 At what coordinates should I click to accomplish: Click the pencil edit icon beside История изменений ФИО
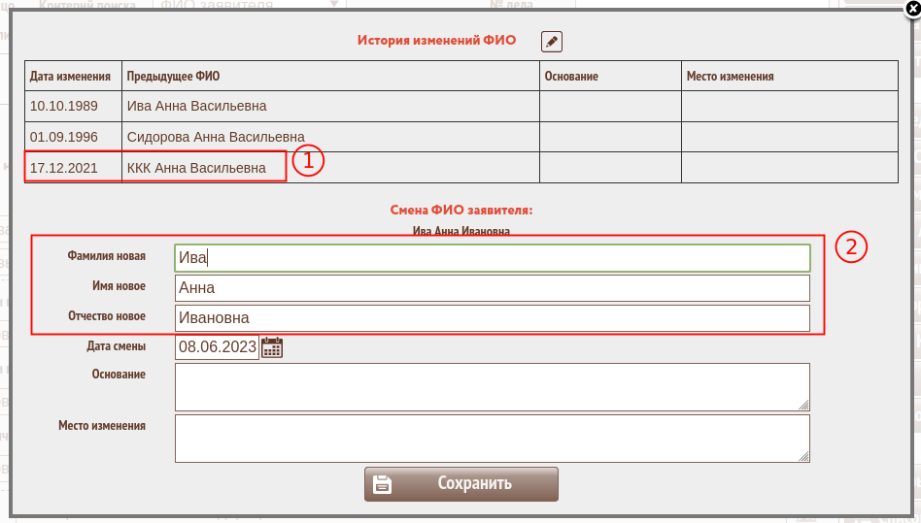[552, 41]
